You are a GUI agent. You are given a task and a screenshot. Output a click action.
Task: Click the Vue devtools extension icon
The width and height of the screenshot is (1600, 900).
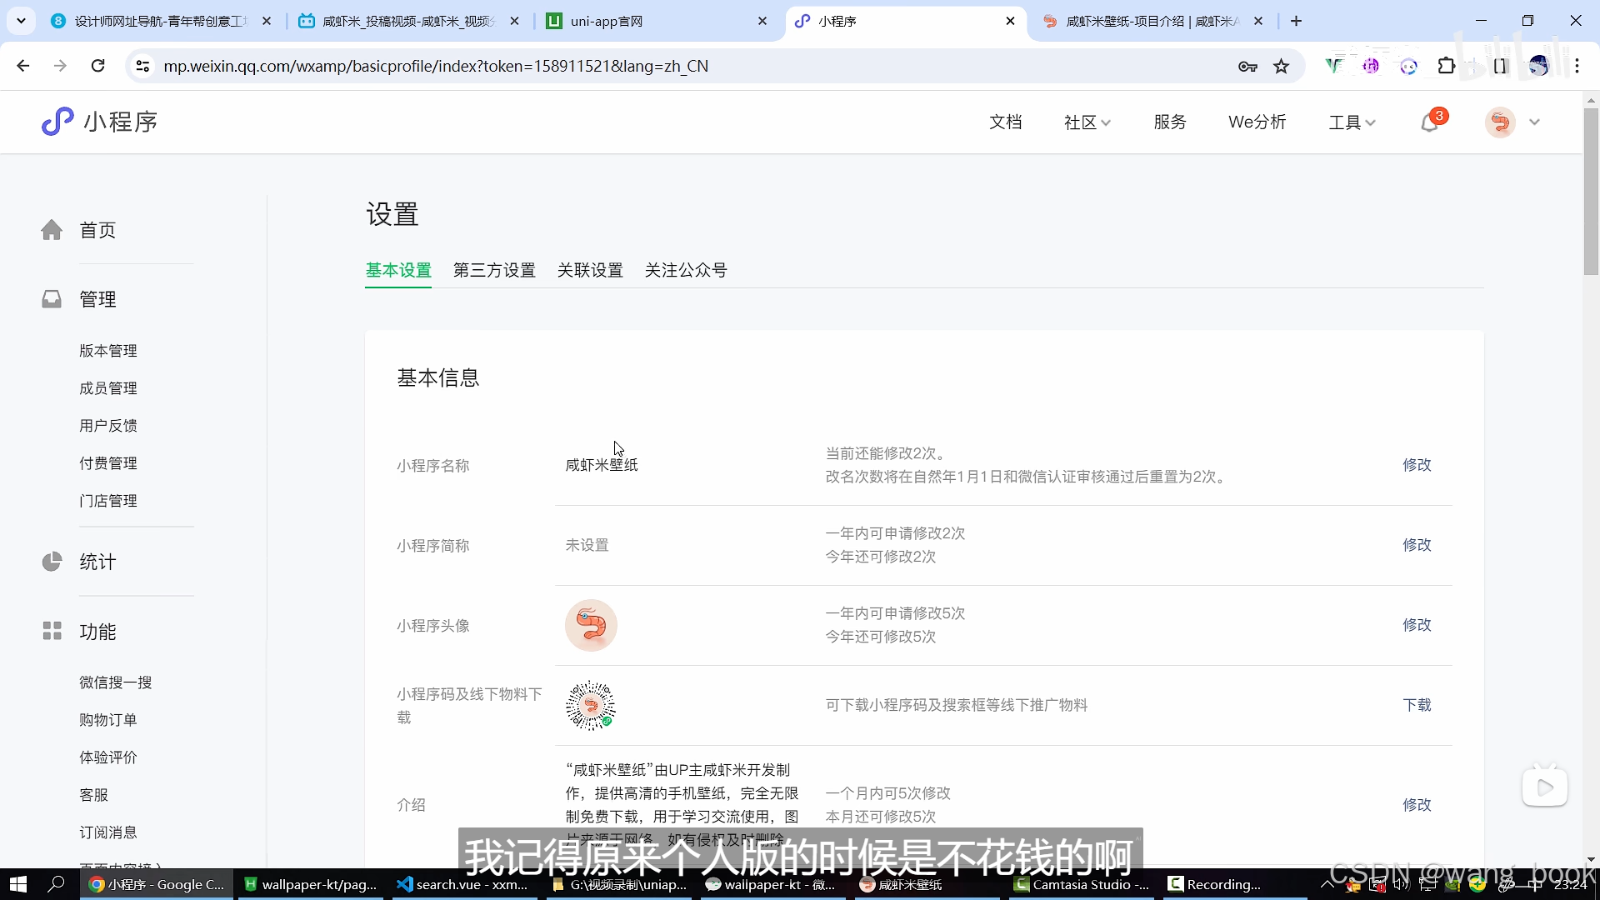tap(1334, 66)
